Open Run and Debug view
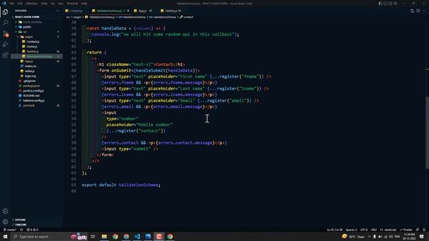This screenshot has height=241, width=429. pyautogui.click(x=5, y=44)
